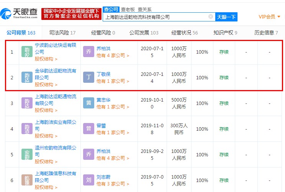Expand 股权结构 under 上海韵洁实业
285x192 pixels.
[x=46, y=136]
